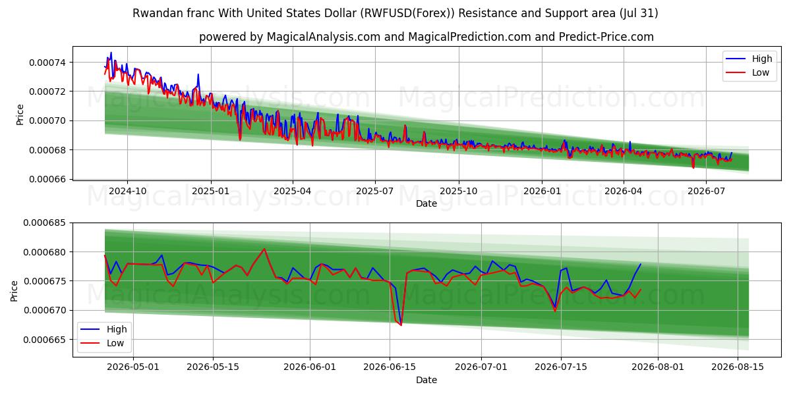
Task: Click the 2025-04 date tick label
Action: point(293,191)
